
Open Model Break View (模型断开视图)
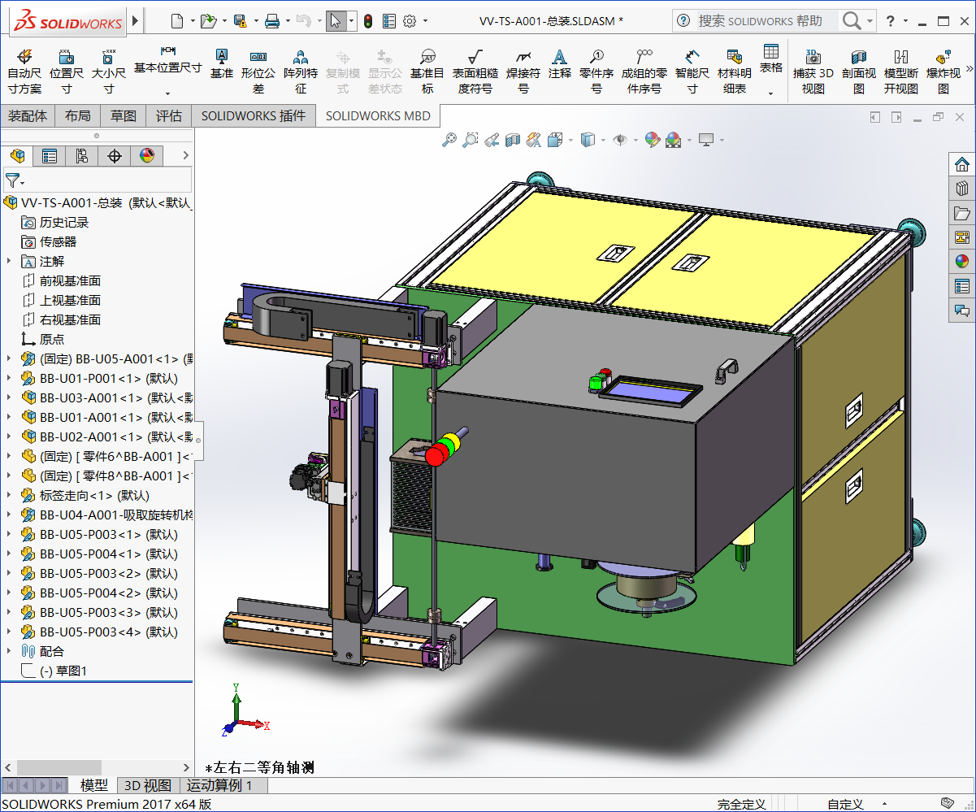coord(901,70)
